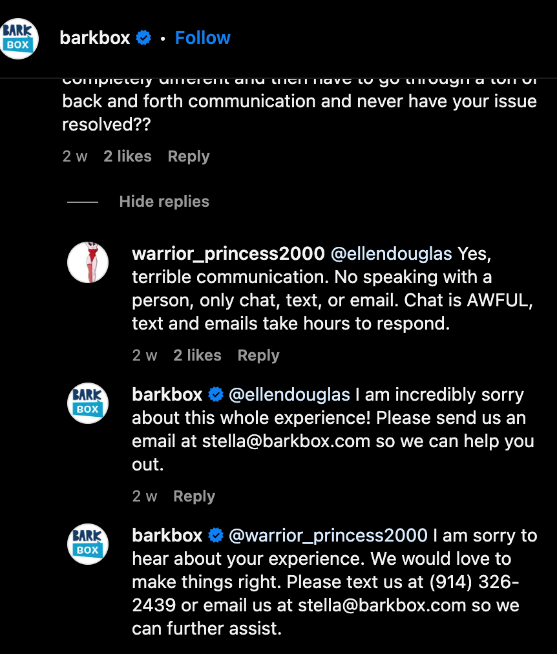Click the 2 w timestamp on warrior_princess2000's comment
This screenshot has width=557, height=654.
click(145, 355)
